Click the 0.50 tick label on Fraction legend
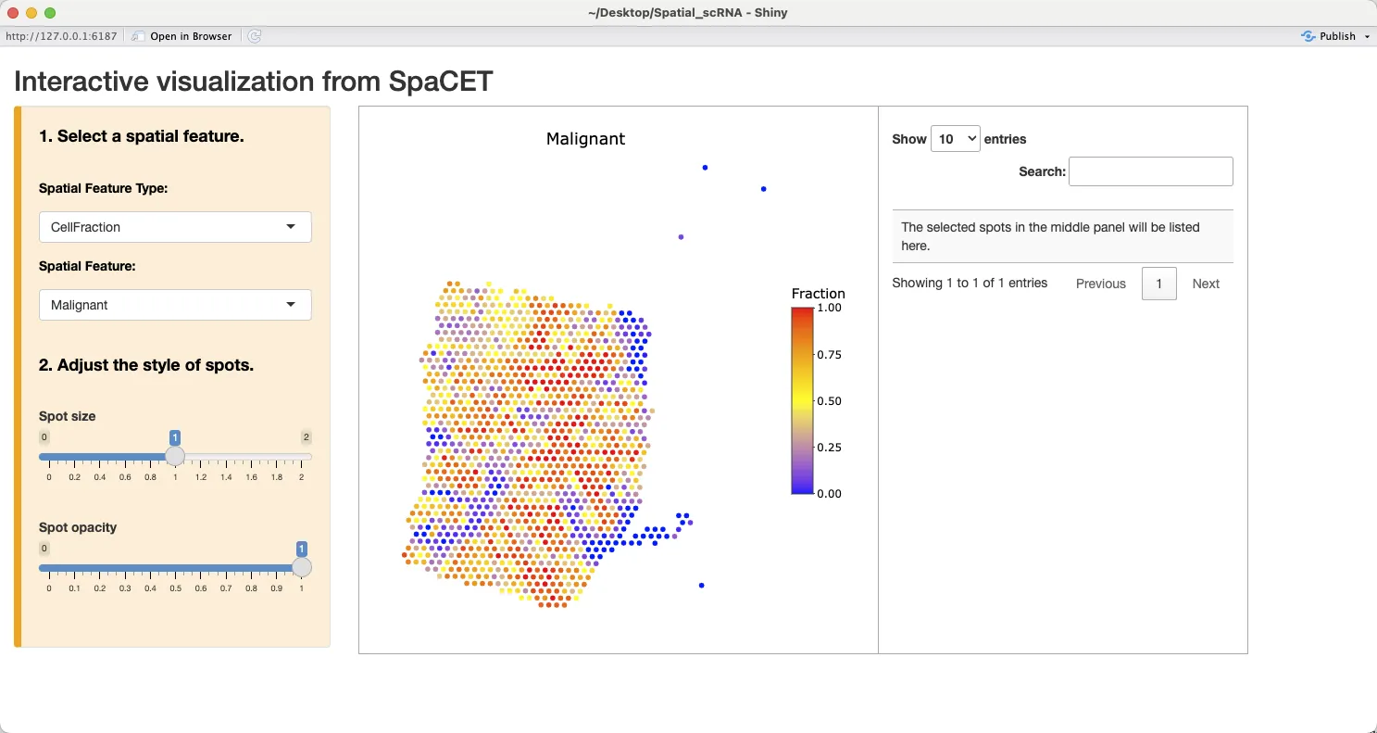The width and height of the screenshot is (1377, 733). [830, 401]
